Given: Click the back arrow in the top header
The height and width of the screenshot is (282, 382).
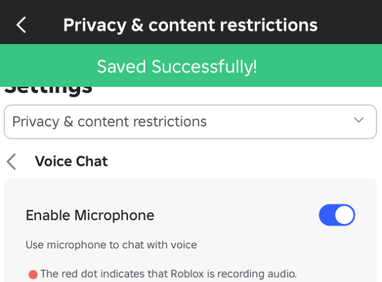Looking at the screenshot, I should point(21,25).
